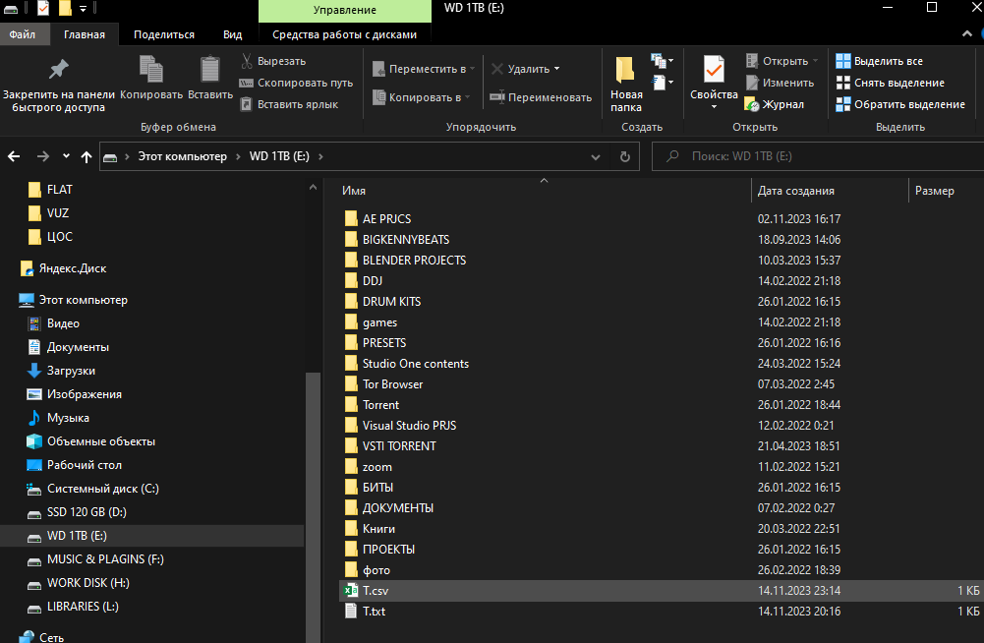Image resolution: width=984 pixels, height=643 pixels.
Task: Click Вырезать scissors command
Action: 273,61
